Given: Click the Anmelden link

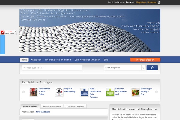Looking at the screenshot, I should (152, 2).
